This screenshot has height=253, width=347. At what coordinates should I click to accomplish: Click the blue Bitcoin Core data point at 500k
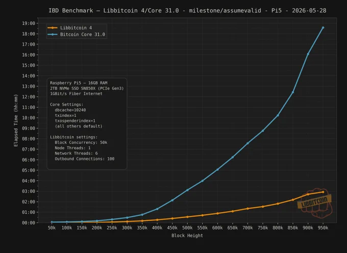(x=187, y=190)
